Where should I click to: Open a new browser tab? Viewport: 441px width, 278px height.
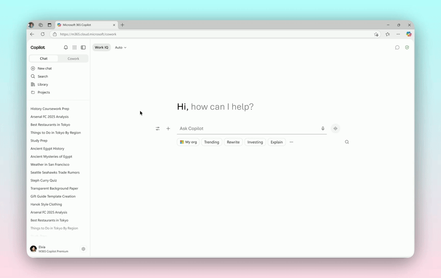[122, 25]
